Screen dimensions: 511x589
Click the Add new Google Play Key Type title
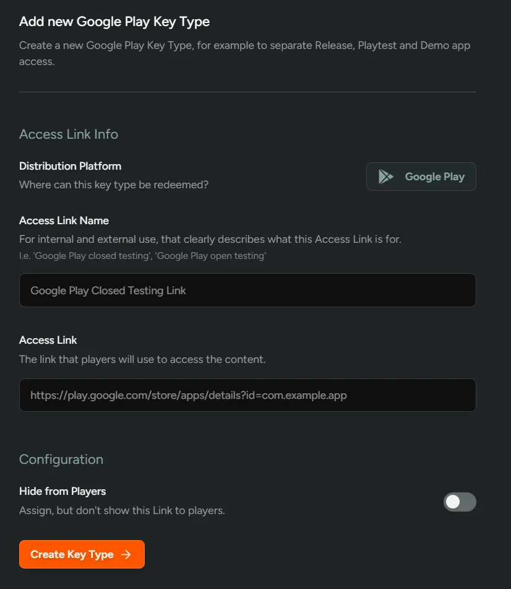pos(114,22)
